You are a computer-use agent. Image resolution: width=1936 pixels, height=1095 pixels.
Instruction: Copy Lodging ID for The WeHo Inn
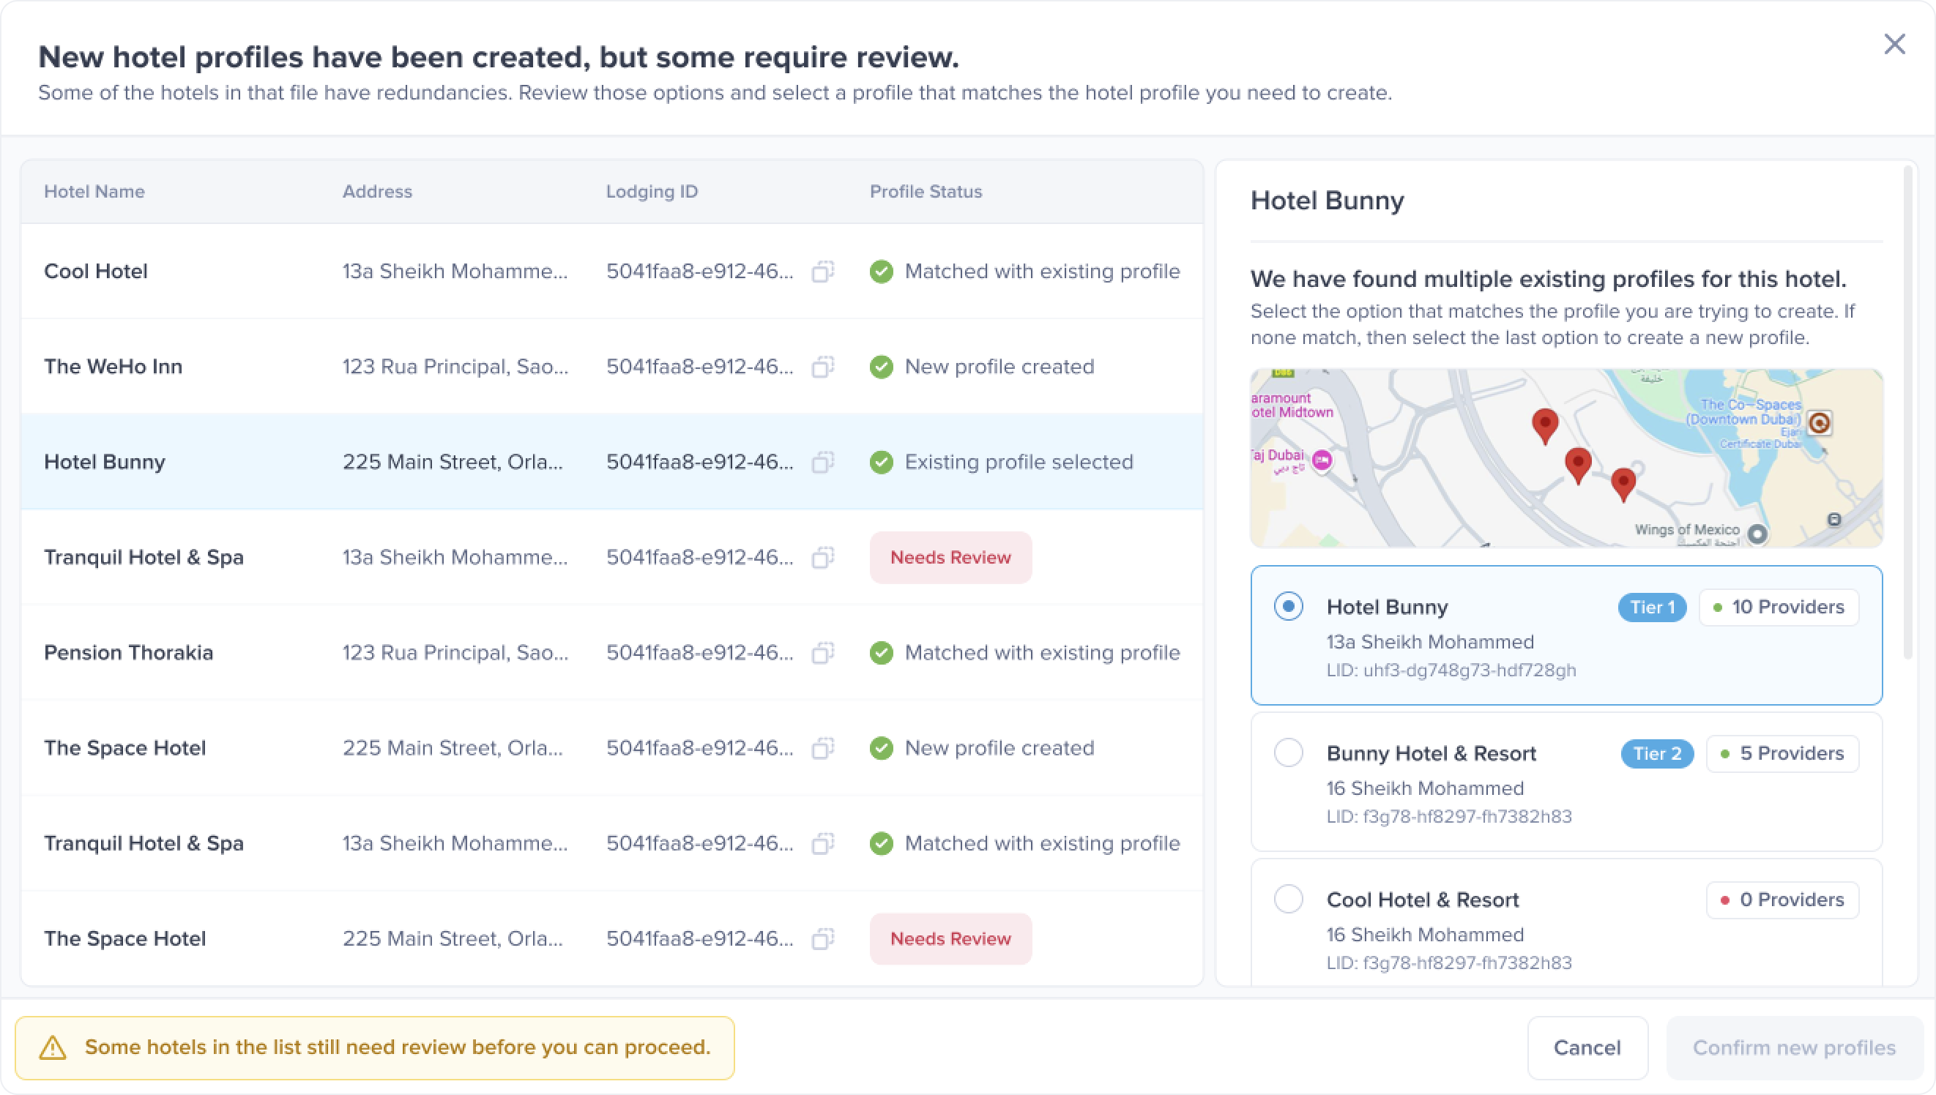click(823, 367)
